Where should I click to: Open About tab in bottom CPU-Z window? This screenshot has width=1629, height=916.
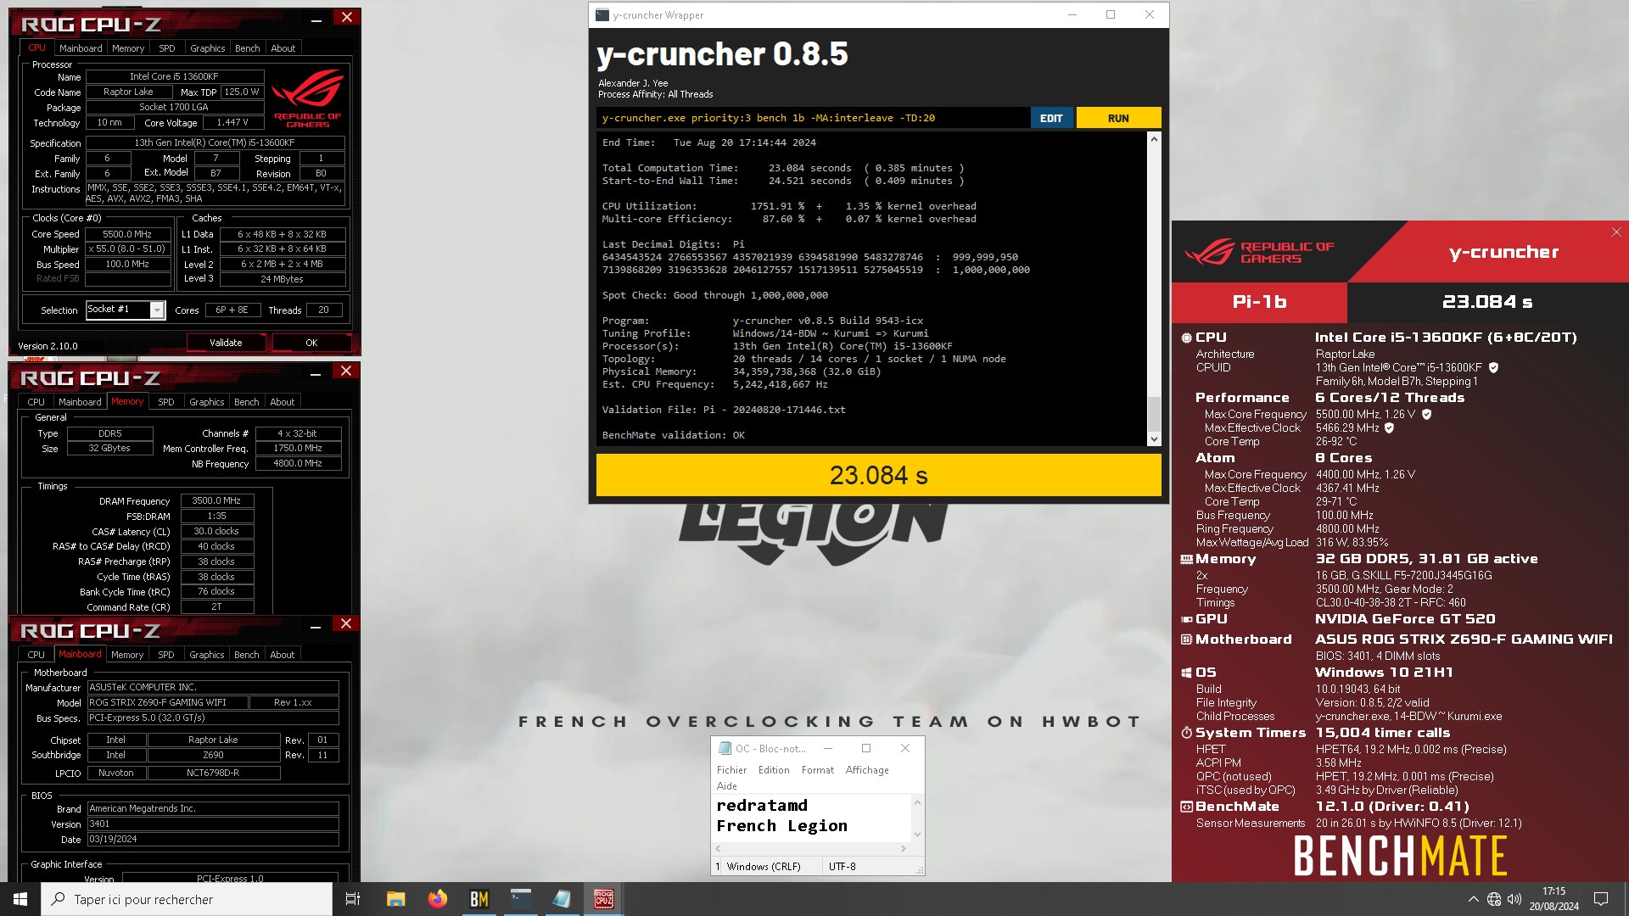click(283, 655)
